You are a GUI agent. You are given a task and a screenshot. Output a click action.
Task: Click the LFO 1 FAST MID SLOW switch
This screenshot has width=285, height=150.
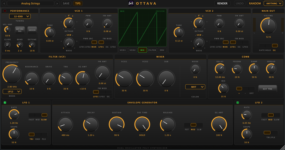coord(38,115)
